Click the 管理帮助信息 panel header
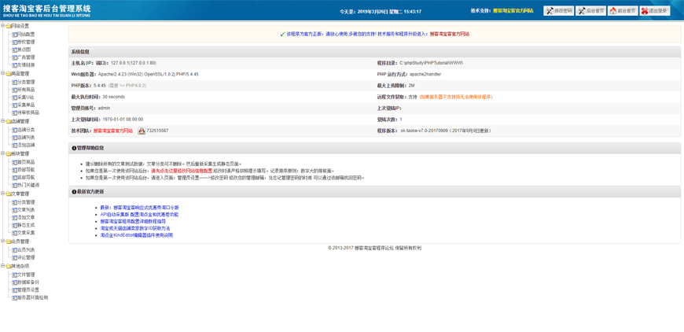This screenshot has width=684, height=332. 374,149
